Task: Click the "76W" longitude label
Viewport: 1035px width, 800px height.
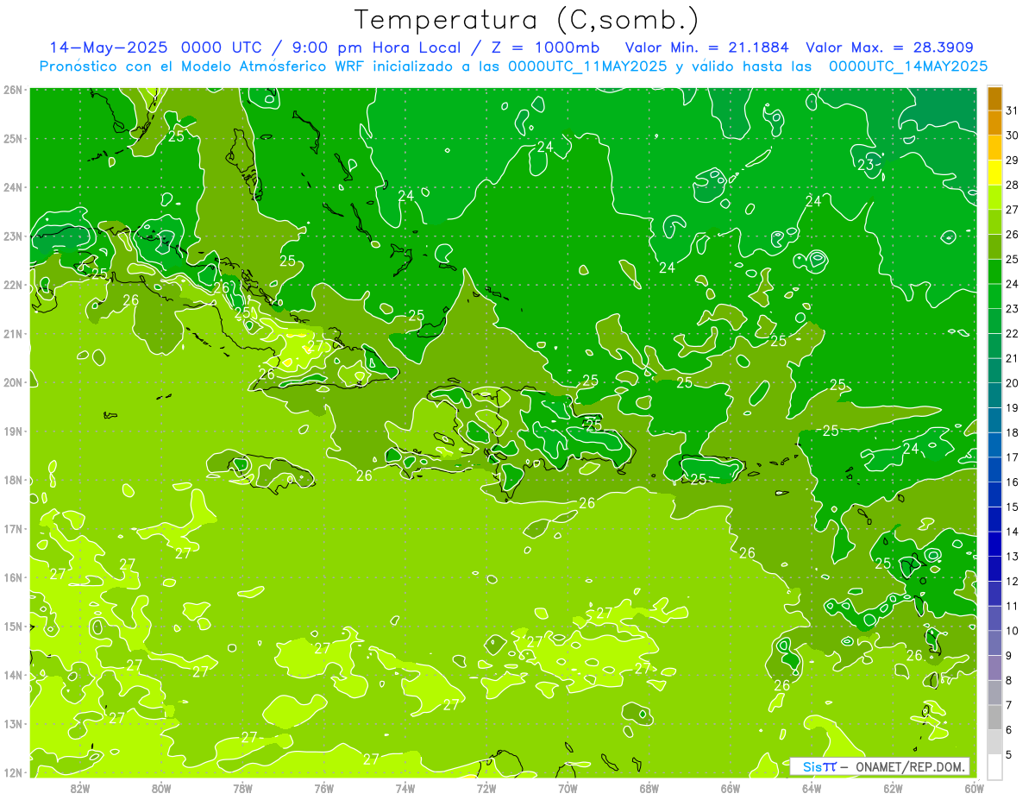Action: (324, 788)
